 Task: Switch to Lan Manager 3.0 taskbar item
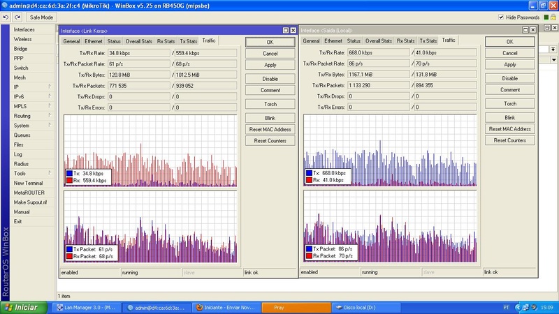[x=86, y=308]
